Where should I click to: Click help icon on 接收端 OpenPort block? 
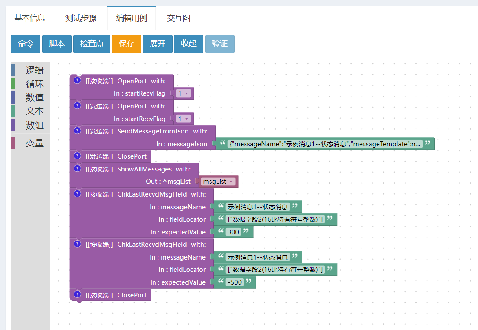(77, 81)
